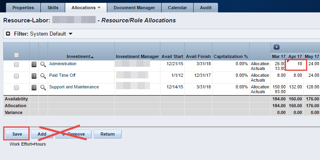Viewport: 320px width, 160px height.
Task: Open the Allocations tab dropdown arrow
Action: pos(99,8)
